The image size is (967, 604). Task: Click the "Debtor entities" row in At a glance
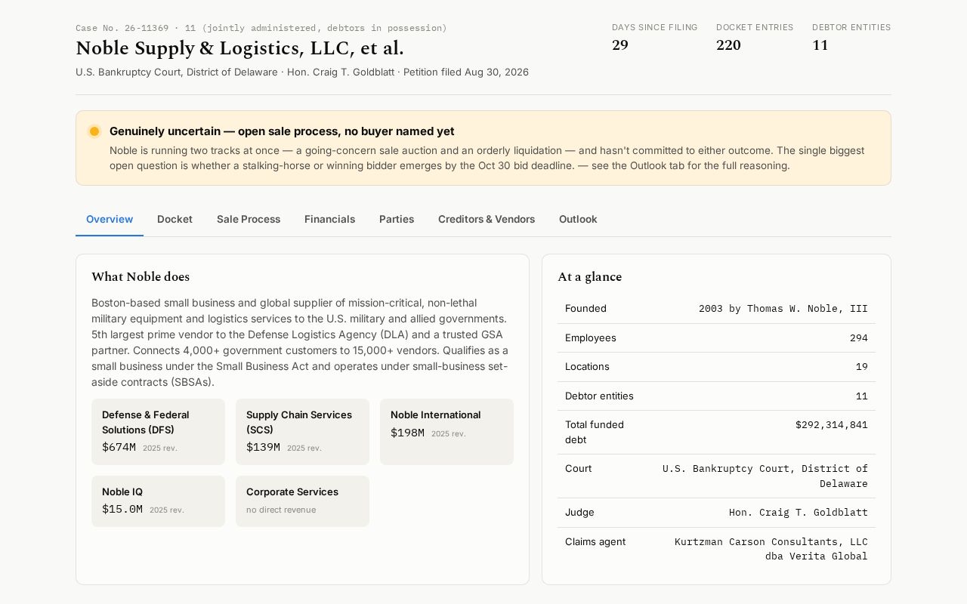(x=716, y=396)
